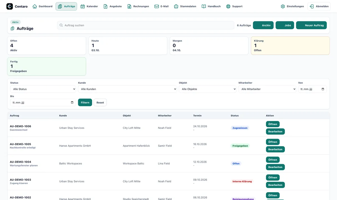Screen dimensions: 337x200
Task: Open Einstellungen via the gear icon
Action: 283,6
